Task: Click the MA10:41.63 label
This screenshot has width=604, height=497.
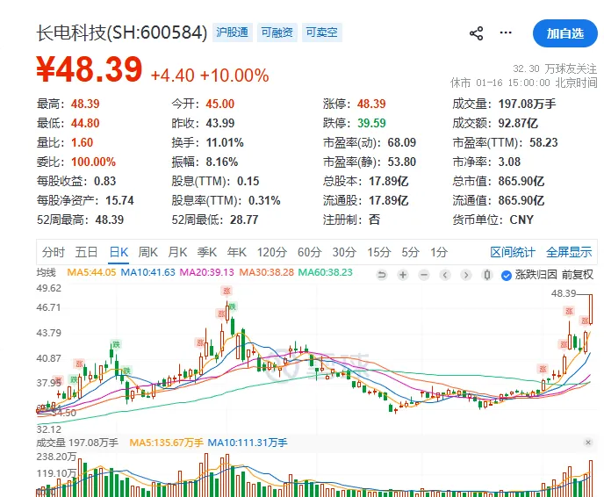Action: (x=147, y=272)
